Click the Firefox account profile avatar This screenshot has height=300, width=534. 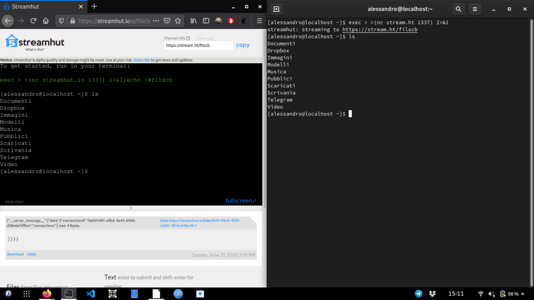(219, 21)
